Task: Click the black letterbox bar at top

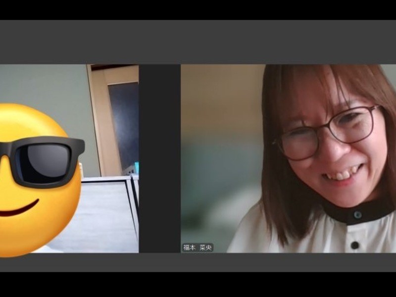Action: (x=198, y=10)
